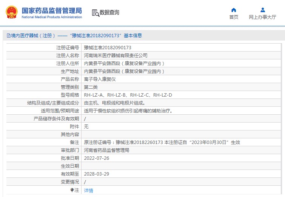Click the user icon for 网上办事大厅
Image resolution: width=285 pixels, height=197 pixels.
(263, 10)
